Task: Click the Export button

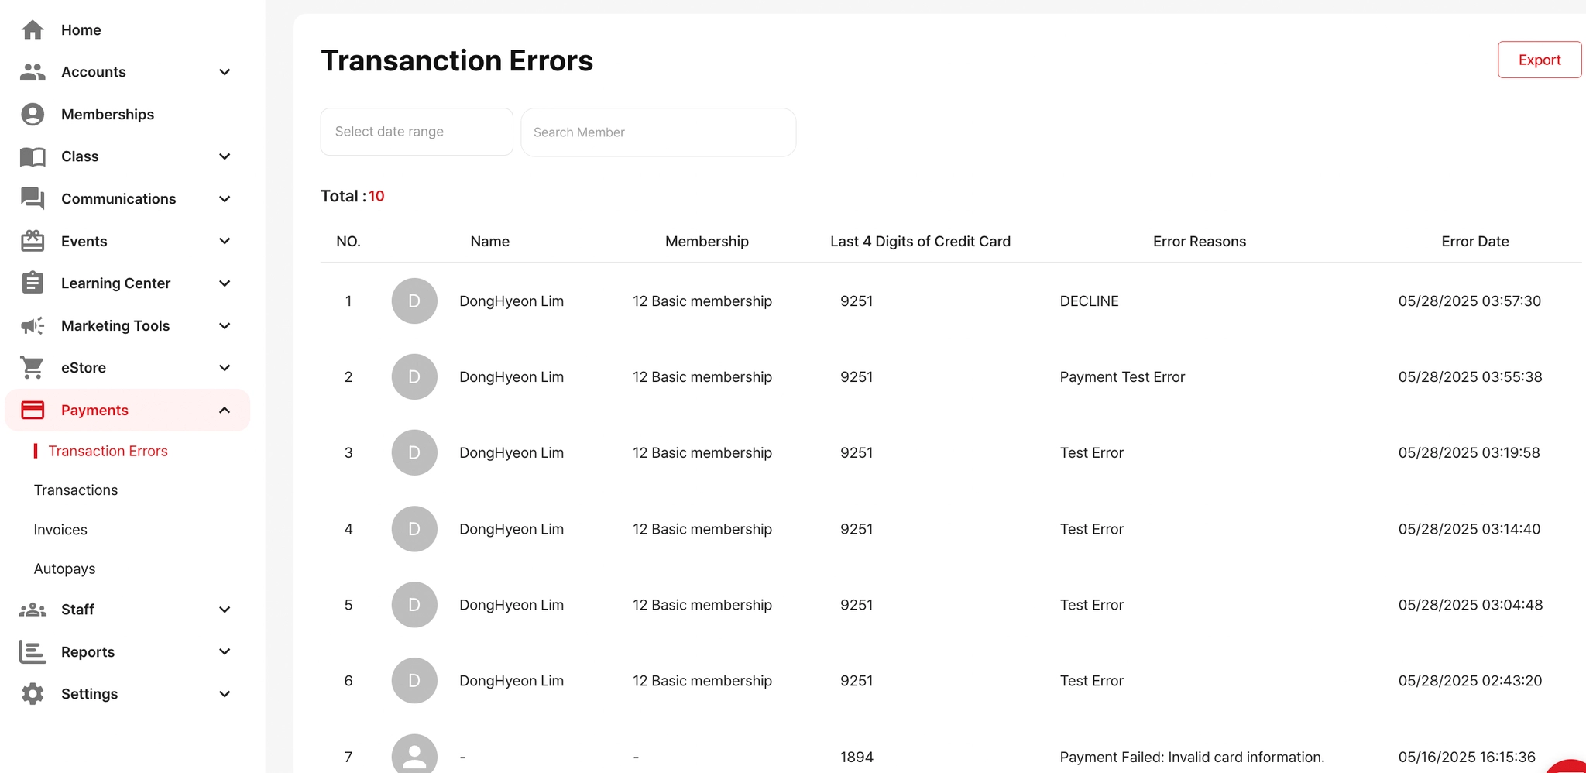Action: pyautogui.click(x=1539, y=60)
